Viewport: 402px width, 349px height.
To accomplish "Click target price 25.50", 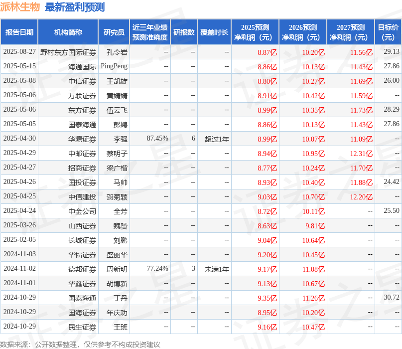I will 392,211.
